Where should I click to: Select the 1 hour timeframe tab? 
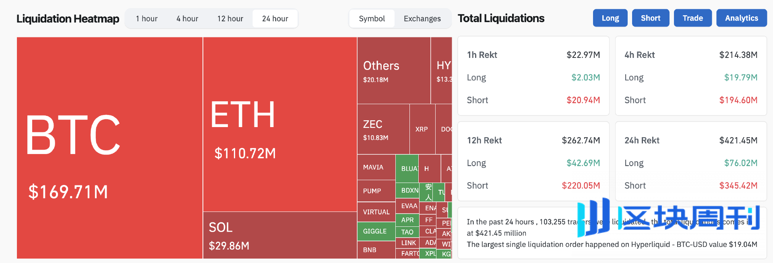(x=147, y=18)
